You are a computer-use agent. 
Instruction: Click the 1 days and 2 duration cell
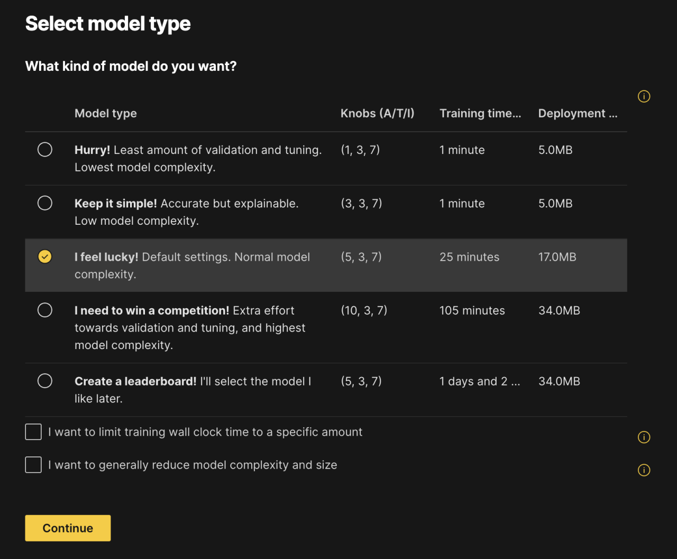click(480, 381)
